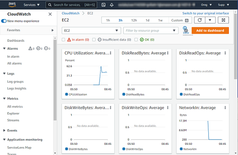238x155 pixels.
Task: Toggle CPUUtilization legend series
Action: click(x=76, y=94)
